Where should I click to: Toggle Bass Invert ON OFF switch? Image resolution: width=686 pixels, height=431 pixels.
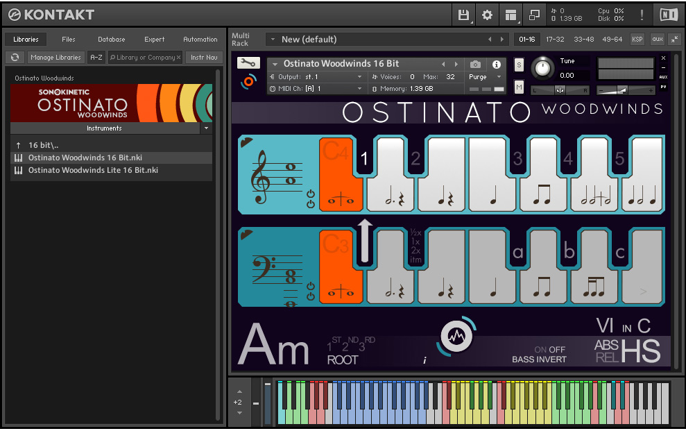coord(549,350)
